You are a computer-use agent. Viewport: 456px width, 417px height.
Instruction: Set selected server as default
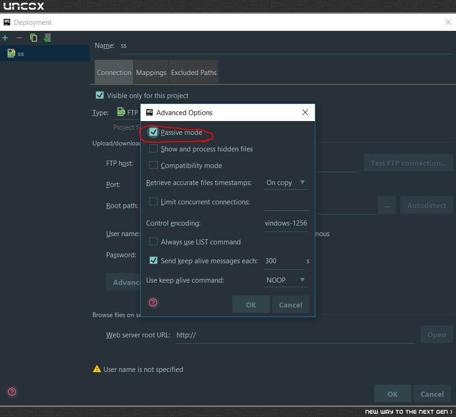point(47,38)
